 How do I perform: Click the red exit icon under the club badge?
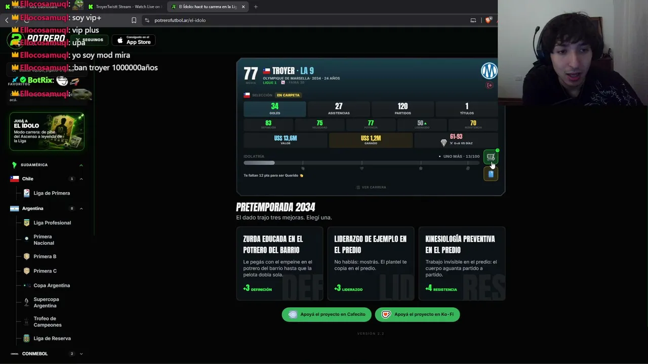click(x=489, y=85)
